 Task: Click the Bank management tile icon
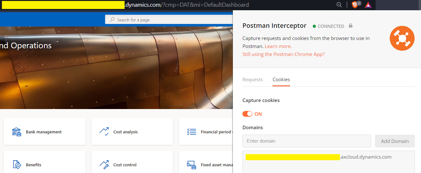17,132
